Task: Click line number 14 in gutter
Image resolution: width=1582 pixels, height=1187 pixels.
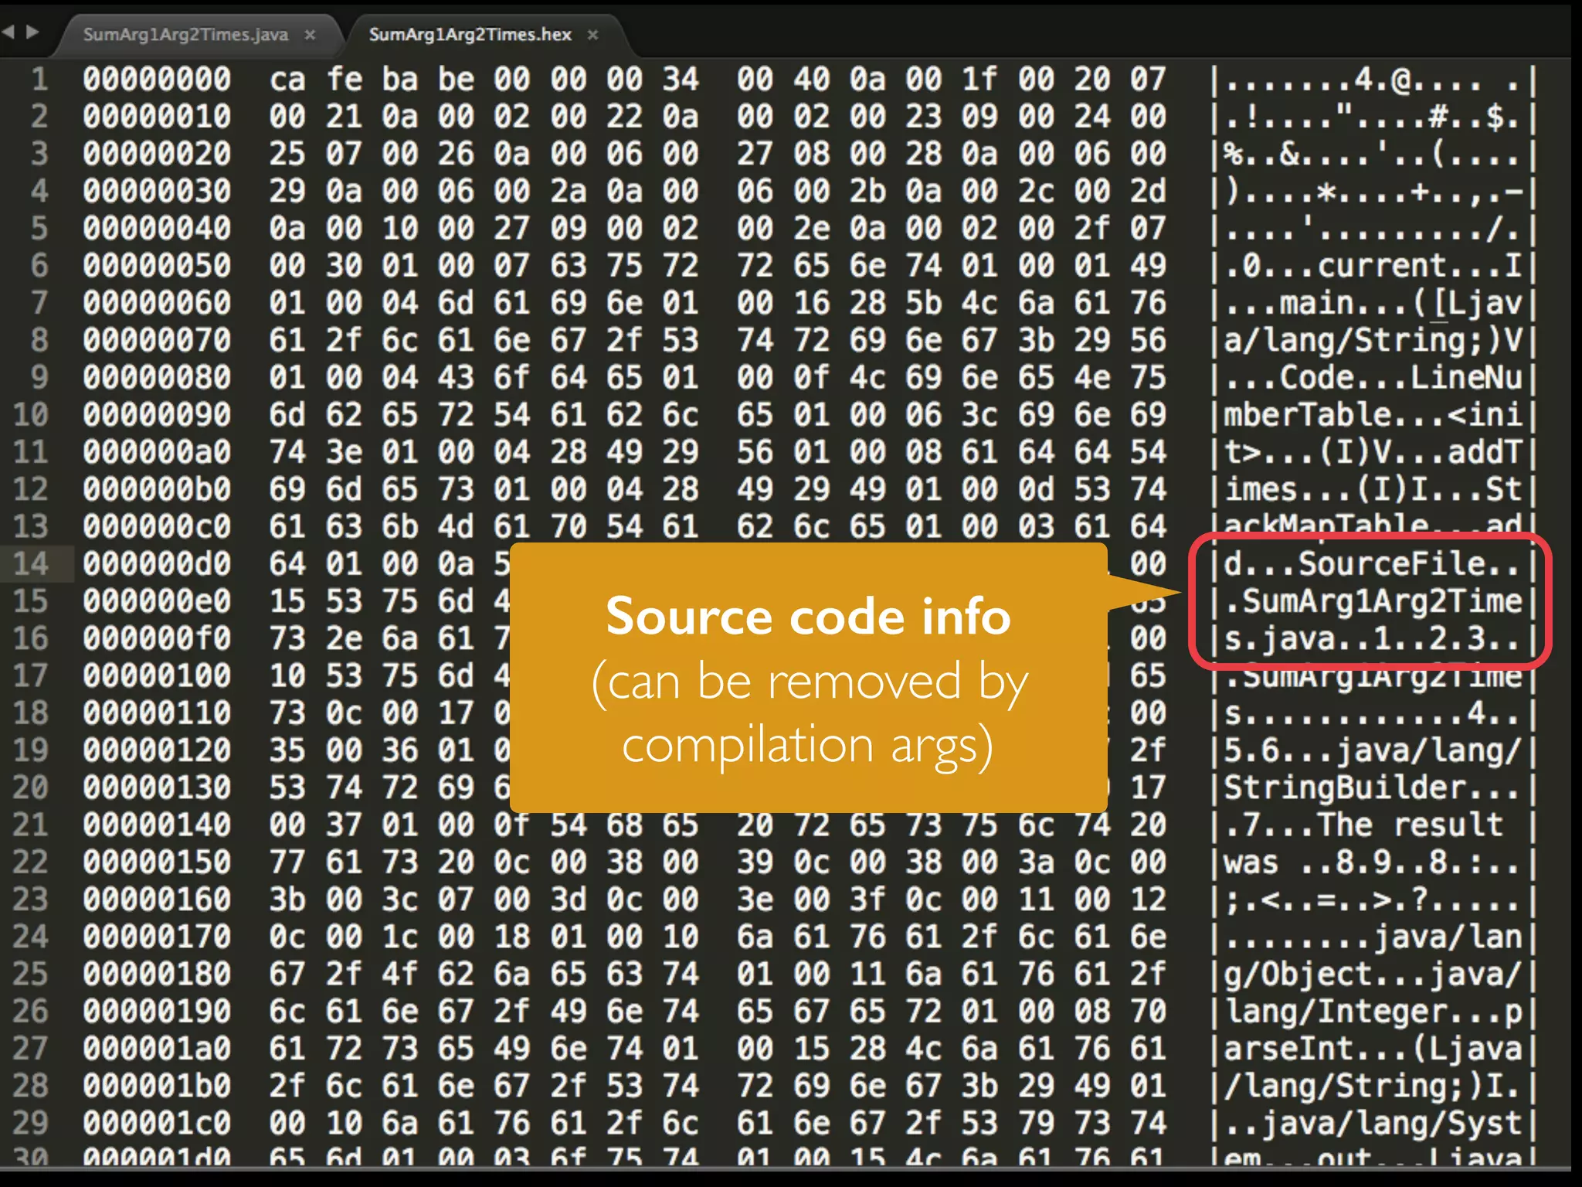Action: click(x=31, y=563)
